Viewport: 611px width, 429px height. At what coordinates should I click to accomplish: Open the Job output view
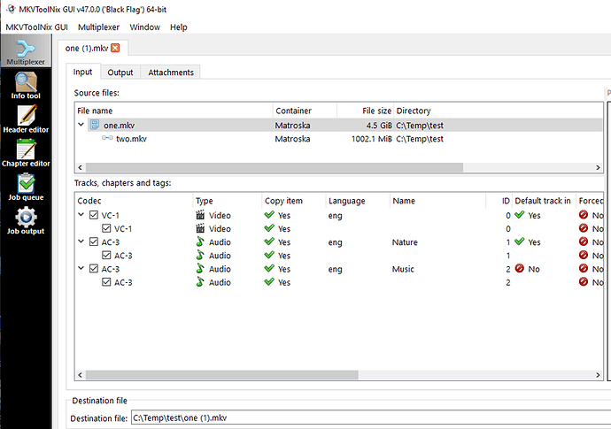point(26,221)
